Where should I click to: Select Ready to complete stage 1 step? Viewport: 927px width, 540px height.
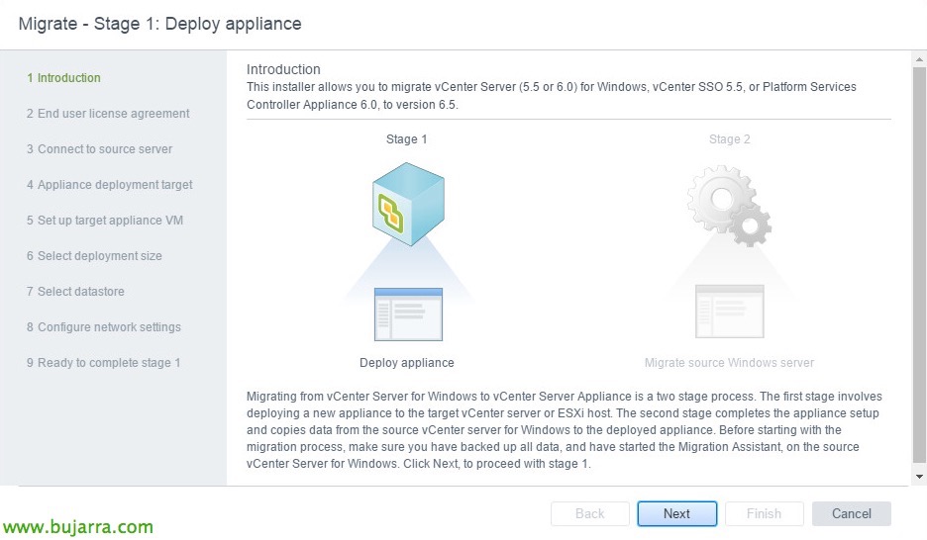click(103, 363)
